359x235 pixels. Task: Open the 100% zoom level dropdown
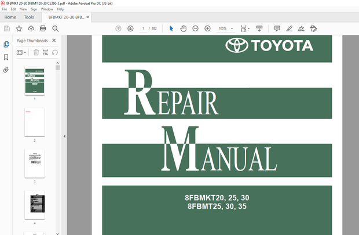click(225, 28)
